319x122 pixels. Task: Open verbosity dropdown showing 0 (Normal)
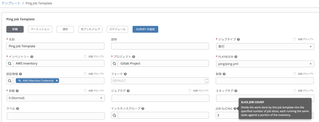pyautogui.click(x=56, y=98)
